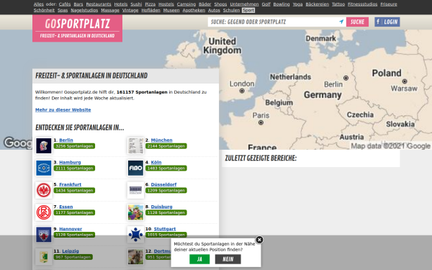Open the GOSPORTPLATZ logo home link
432x270 pixels.
coord(78,28)
